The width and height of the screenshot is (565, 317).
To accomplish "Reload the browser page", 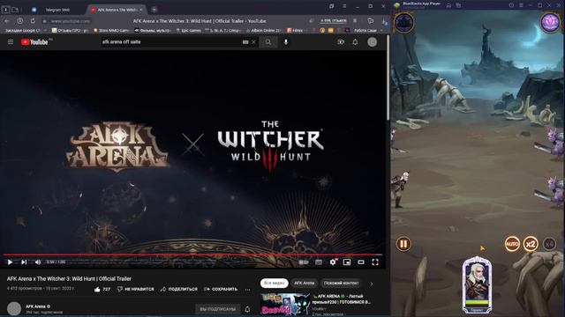I will pos(33,21).
